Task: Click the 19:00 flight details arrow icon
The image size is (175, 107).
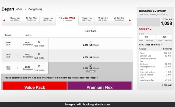Action: pos(39,66)
